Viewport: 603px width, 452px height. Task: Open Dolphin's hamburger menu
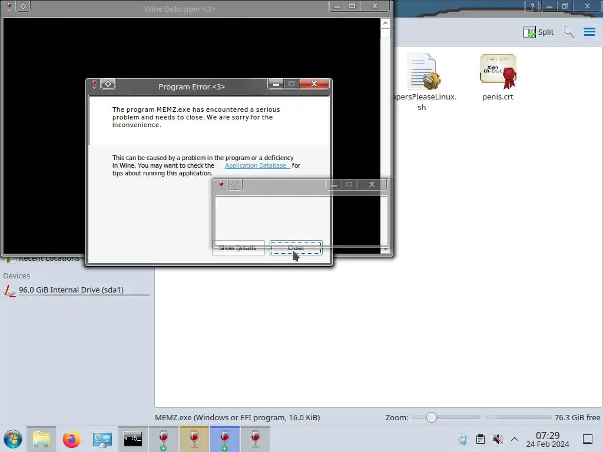pyautogui.click(x=589, y=32)
